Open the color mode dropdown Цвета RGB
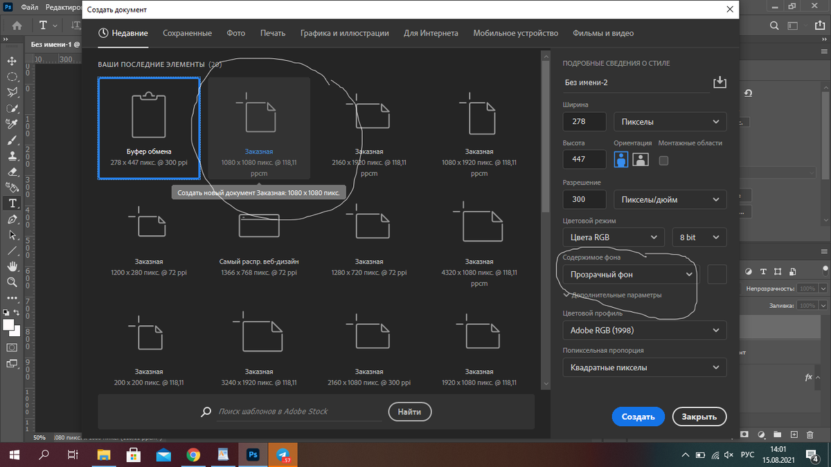The height and width of the screenshot is (467, 831). [614, 237]
